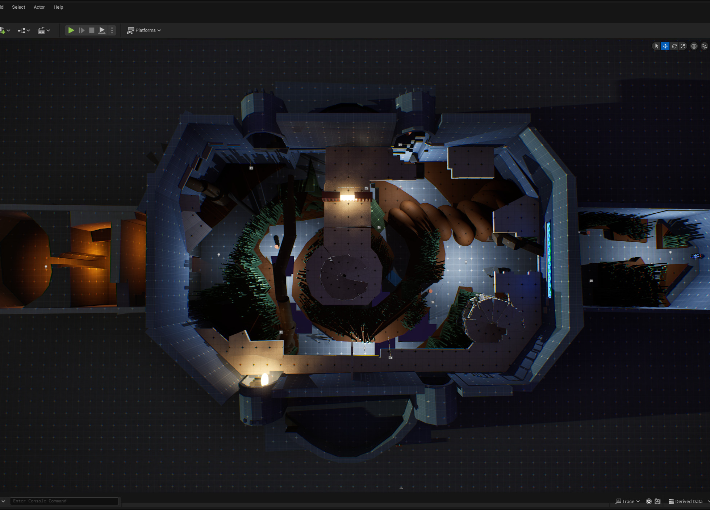This screenshot has width=710, height=510.
Task: Activate the Translate move gizmo tool
Action: point(665,46)
